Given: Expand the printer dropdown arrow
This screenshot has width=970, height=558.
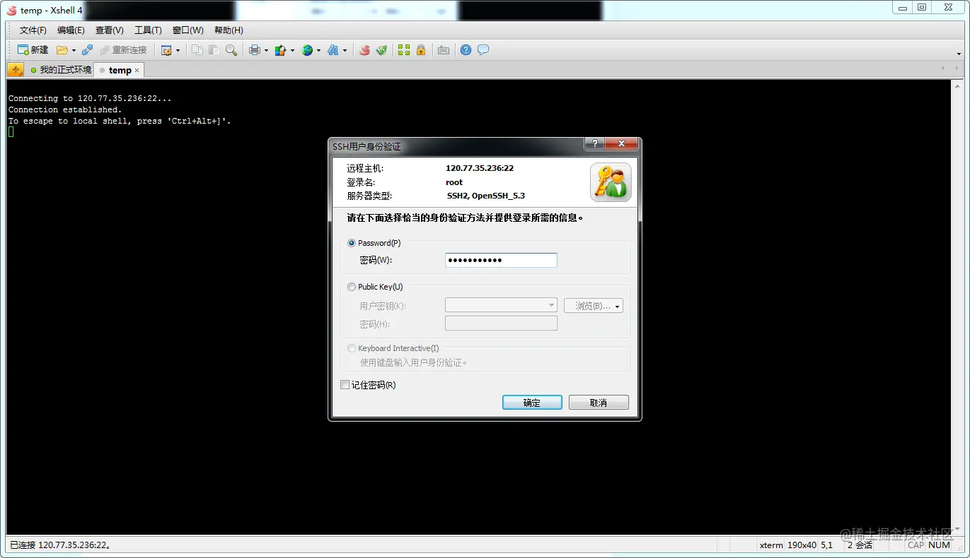Looking at the screenshot, I should coord(266,50).
